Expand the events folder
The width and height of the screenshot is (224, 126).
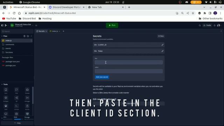(x=8, y=48)
